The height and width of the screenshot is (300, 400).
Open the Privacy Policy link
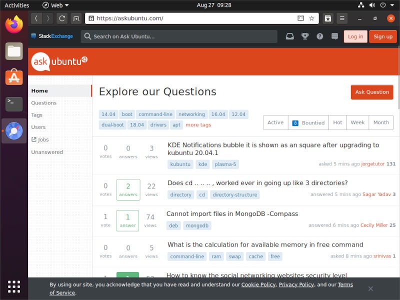click(x=295, y=284)
